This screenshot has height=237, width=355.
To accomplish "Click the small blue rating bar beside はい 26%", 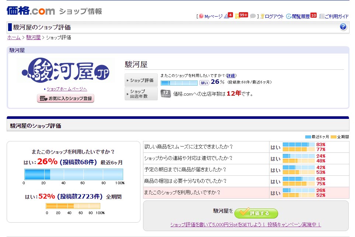I will [179, 83].
